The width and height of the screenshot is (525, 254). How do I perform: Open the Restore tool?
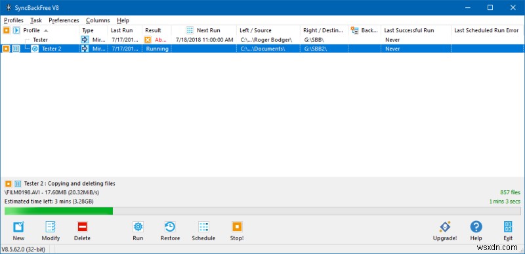[x=170, y=231]
